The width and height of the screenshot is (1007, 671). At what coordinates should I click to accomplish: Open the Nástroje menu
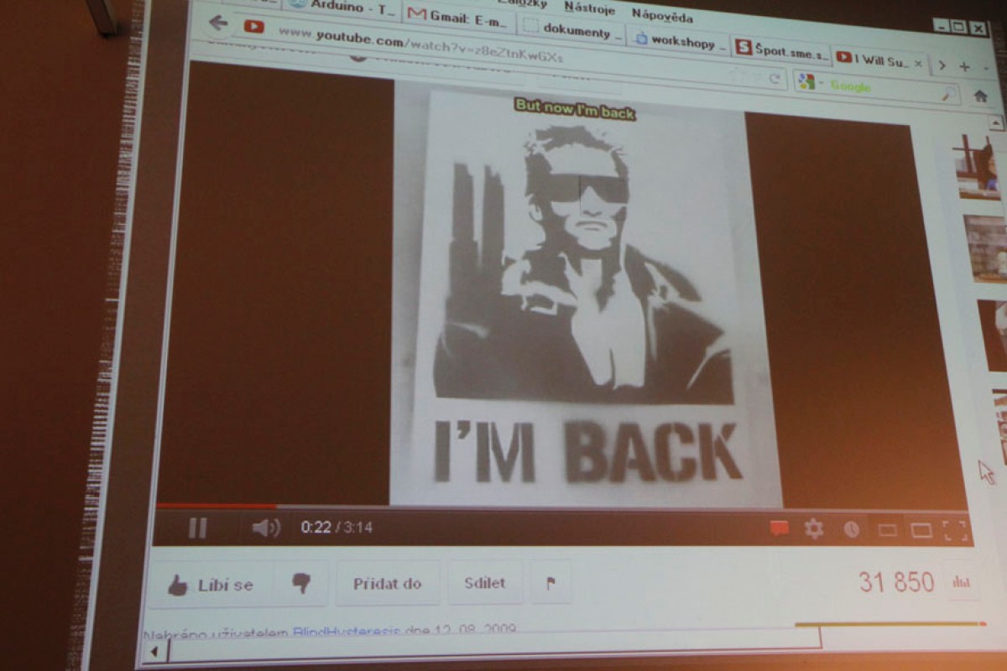coord(589,8)
